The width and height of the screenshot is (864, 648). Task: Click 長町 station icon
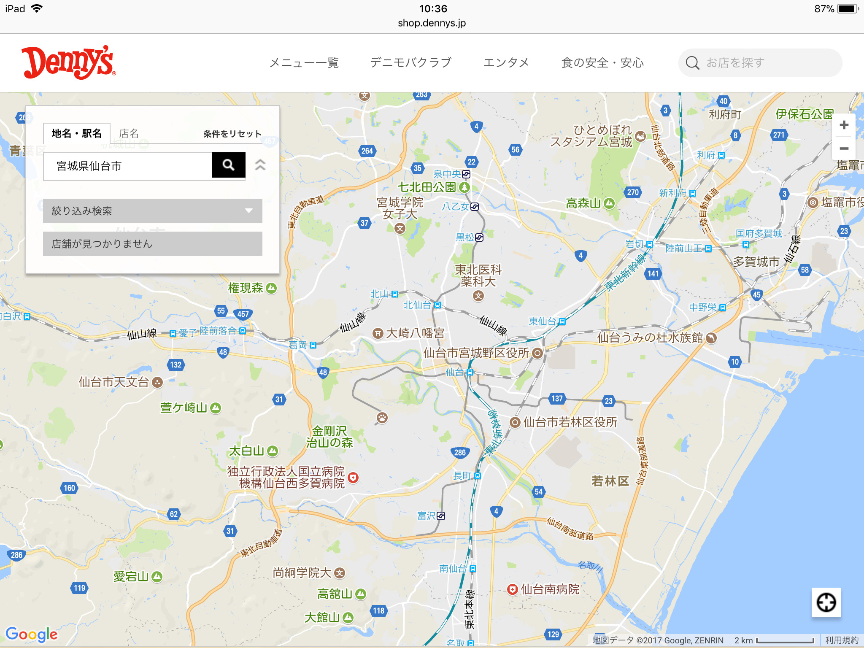(x=478, y=476)
